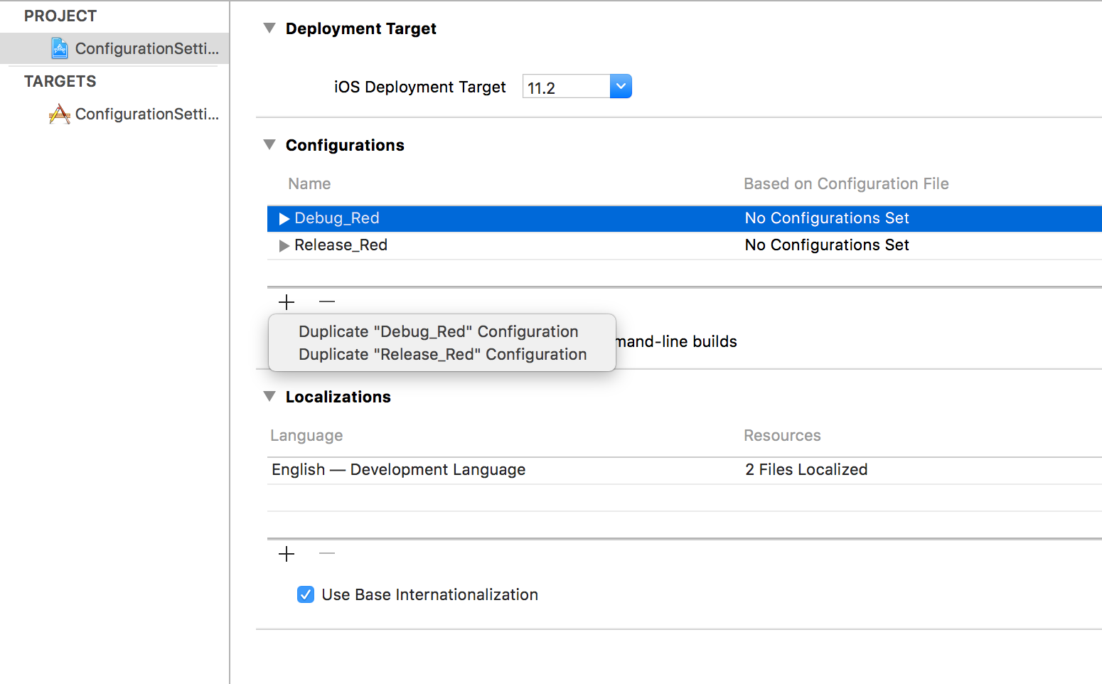The image size is (1102, 684).
Task: Select the ConfigurationSetti... target name under TARGETS
Action: pyautogui.click(x=147, y=114)
